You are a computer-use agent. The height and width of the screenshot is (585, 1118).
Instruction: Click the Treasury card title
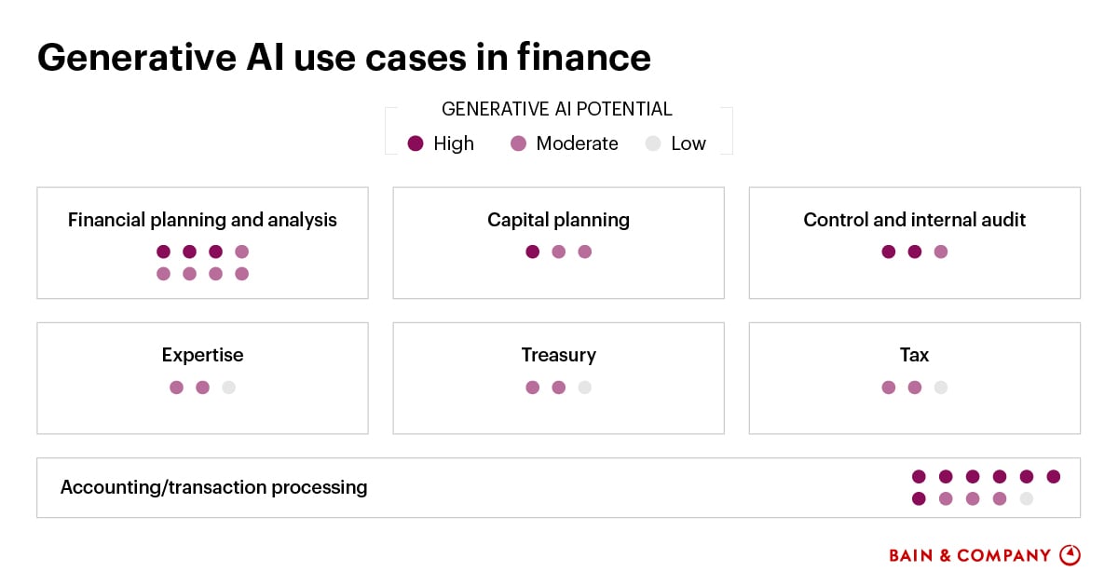coord(558,355)
